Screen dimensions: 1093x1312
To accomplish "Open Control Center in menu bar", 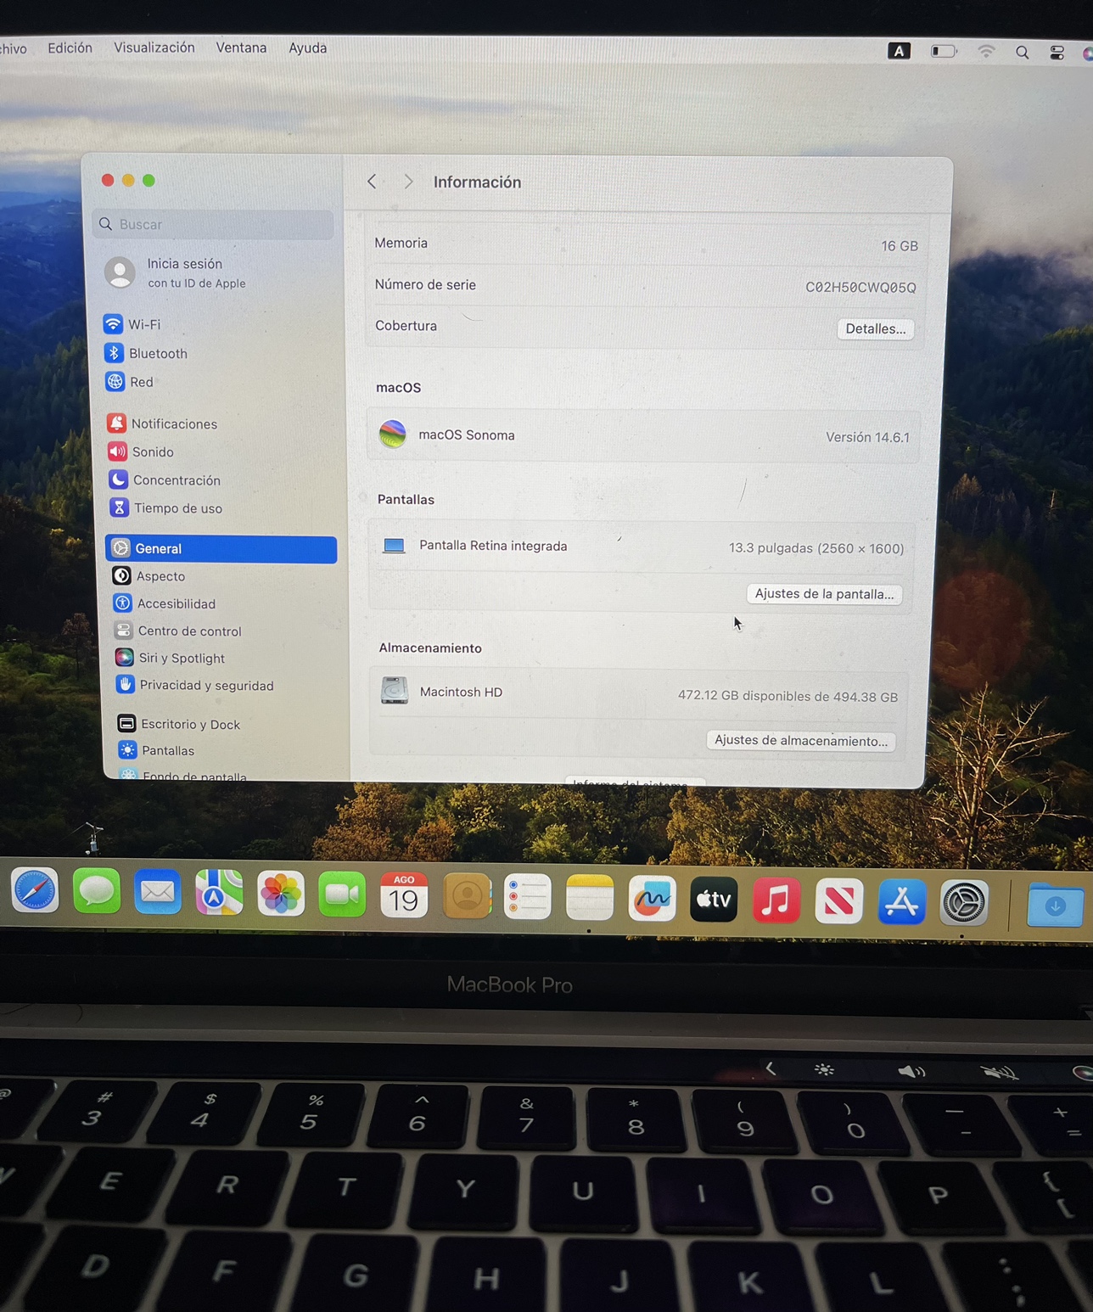I will pos(1057,53).
